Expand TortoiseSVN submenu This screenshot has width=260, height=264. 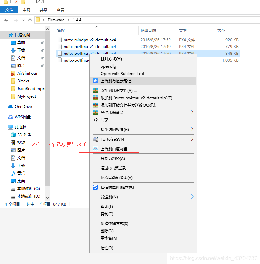click(x=143, y=139)
